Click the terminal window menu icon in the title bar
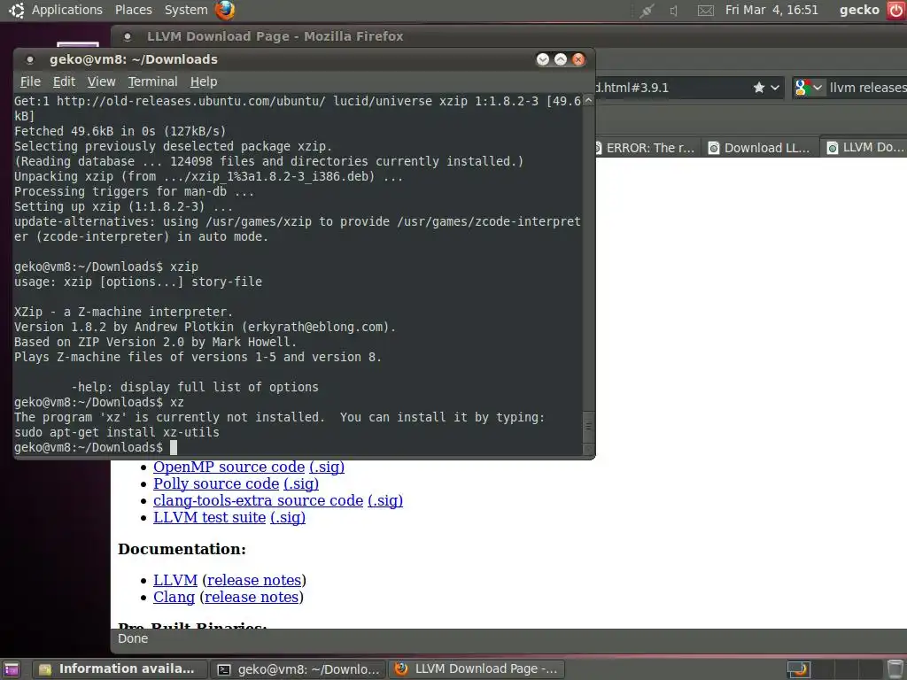Image resolution: width=907 pixels, height=680 pixels. 30,59
